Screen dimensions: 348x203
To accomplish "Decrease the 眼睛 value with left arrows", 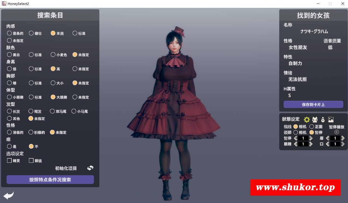I will [296, 144].
